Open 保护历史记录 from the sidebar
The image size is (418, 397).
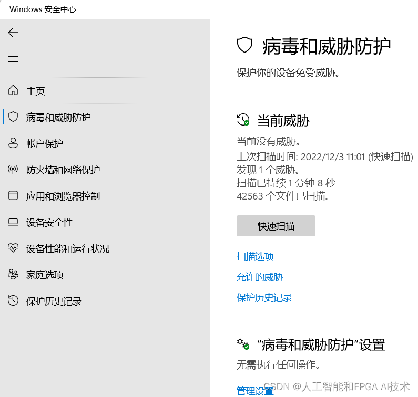click(54, 301)
